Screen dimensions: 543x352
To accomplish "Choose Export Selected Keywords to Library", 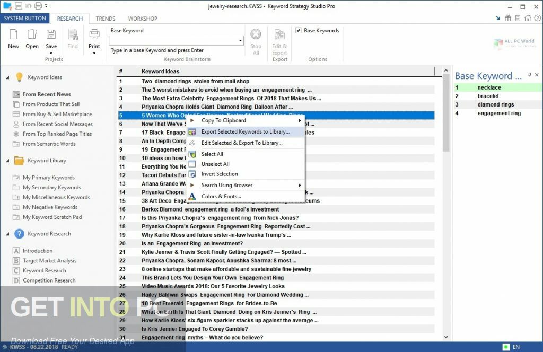I will coord(246,131).
